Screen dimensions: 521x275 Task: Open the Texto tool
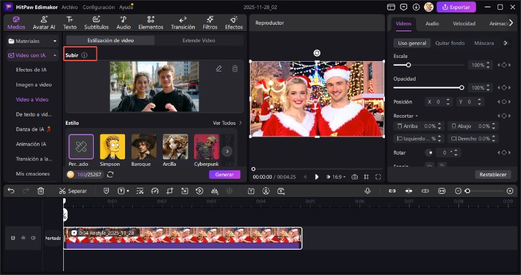point(70,23)
